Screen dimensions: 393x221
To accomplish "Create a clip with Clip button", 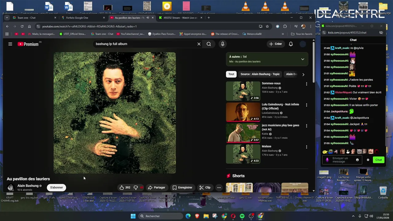I will tap(205, 188).
